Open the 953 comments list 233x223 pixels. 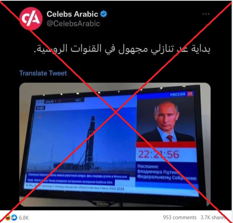[x=180, y=218]
